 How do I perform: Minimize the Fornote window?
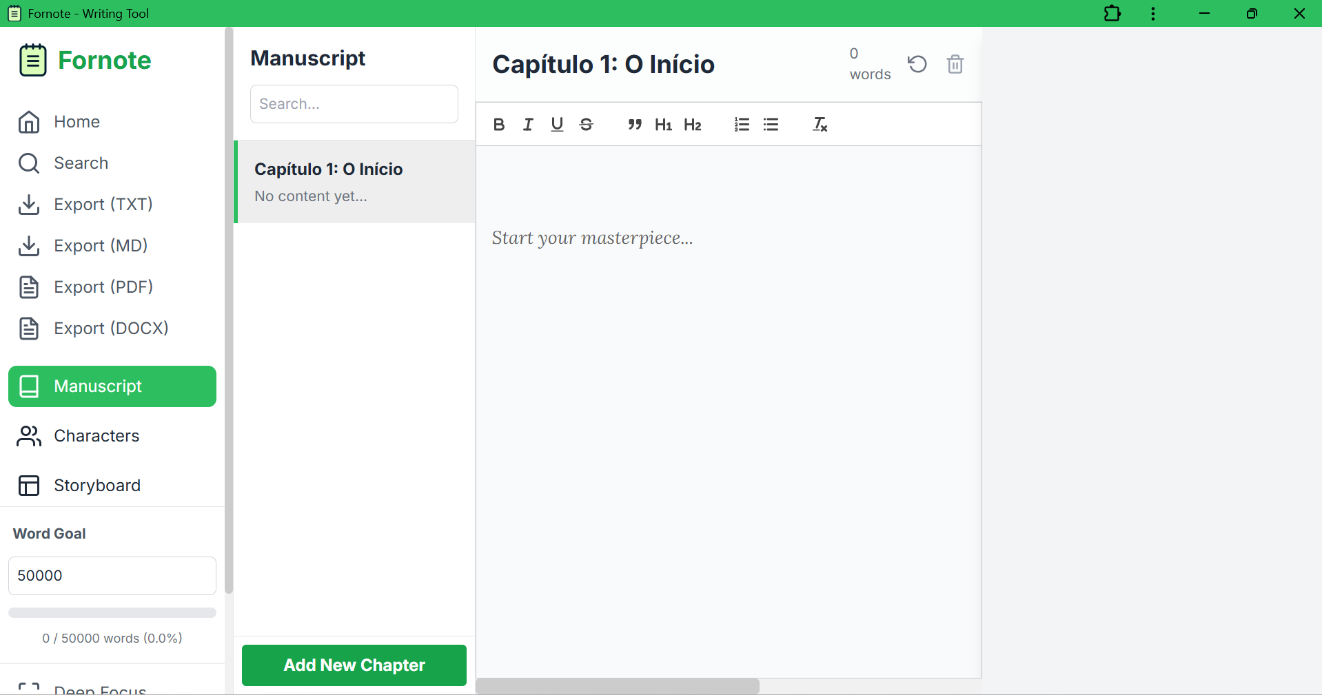[x=1204, y=14]
